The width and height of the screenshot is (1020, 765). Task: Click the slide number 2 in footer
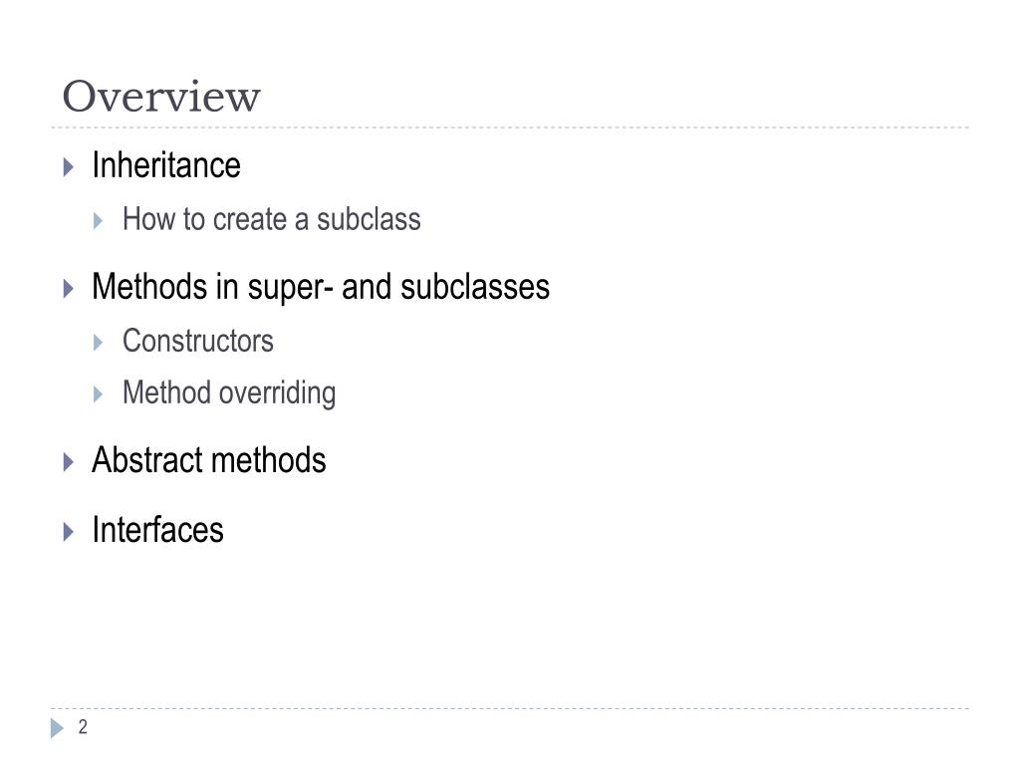tap(83, 726)
